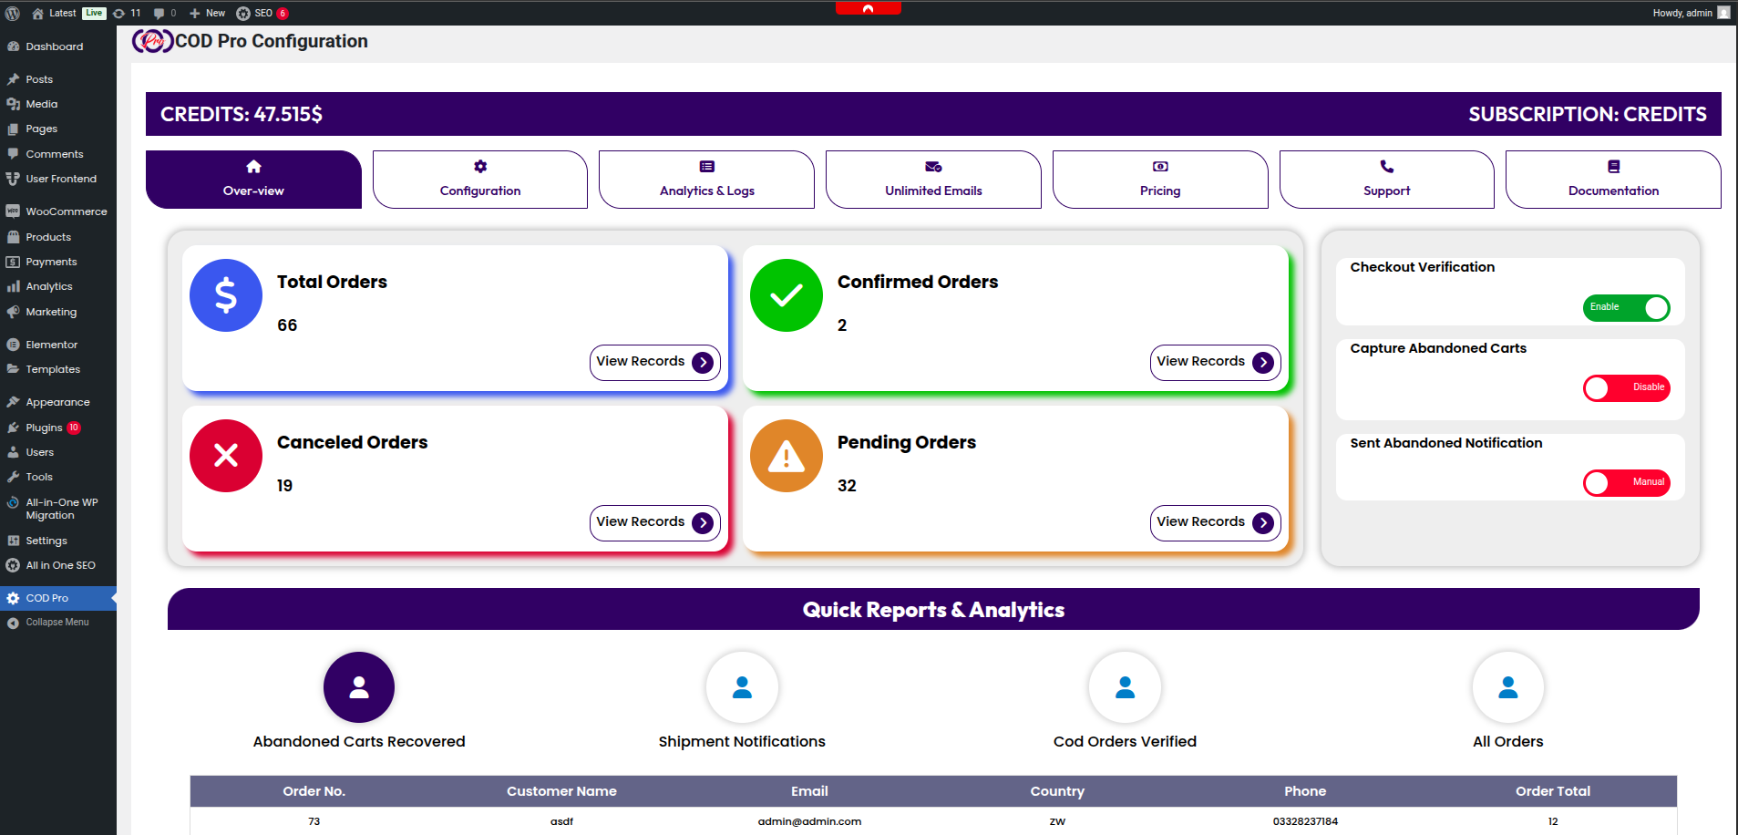Open Elementor in the sidebar

click(58, 345)
